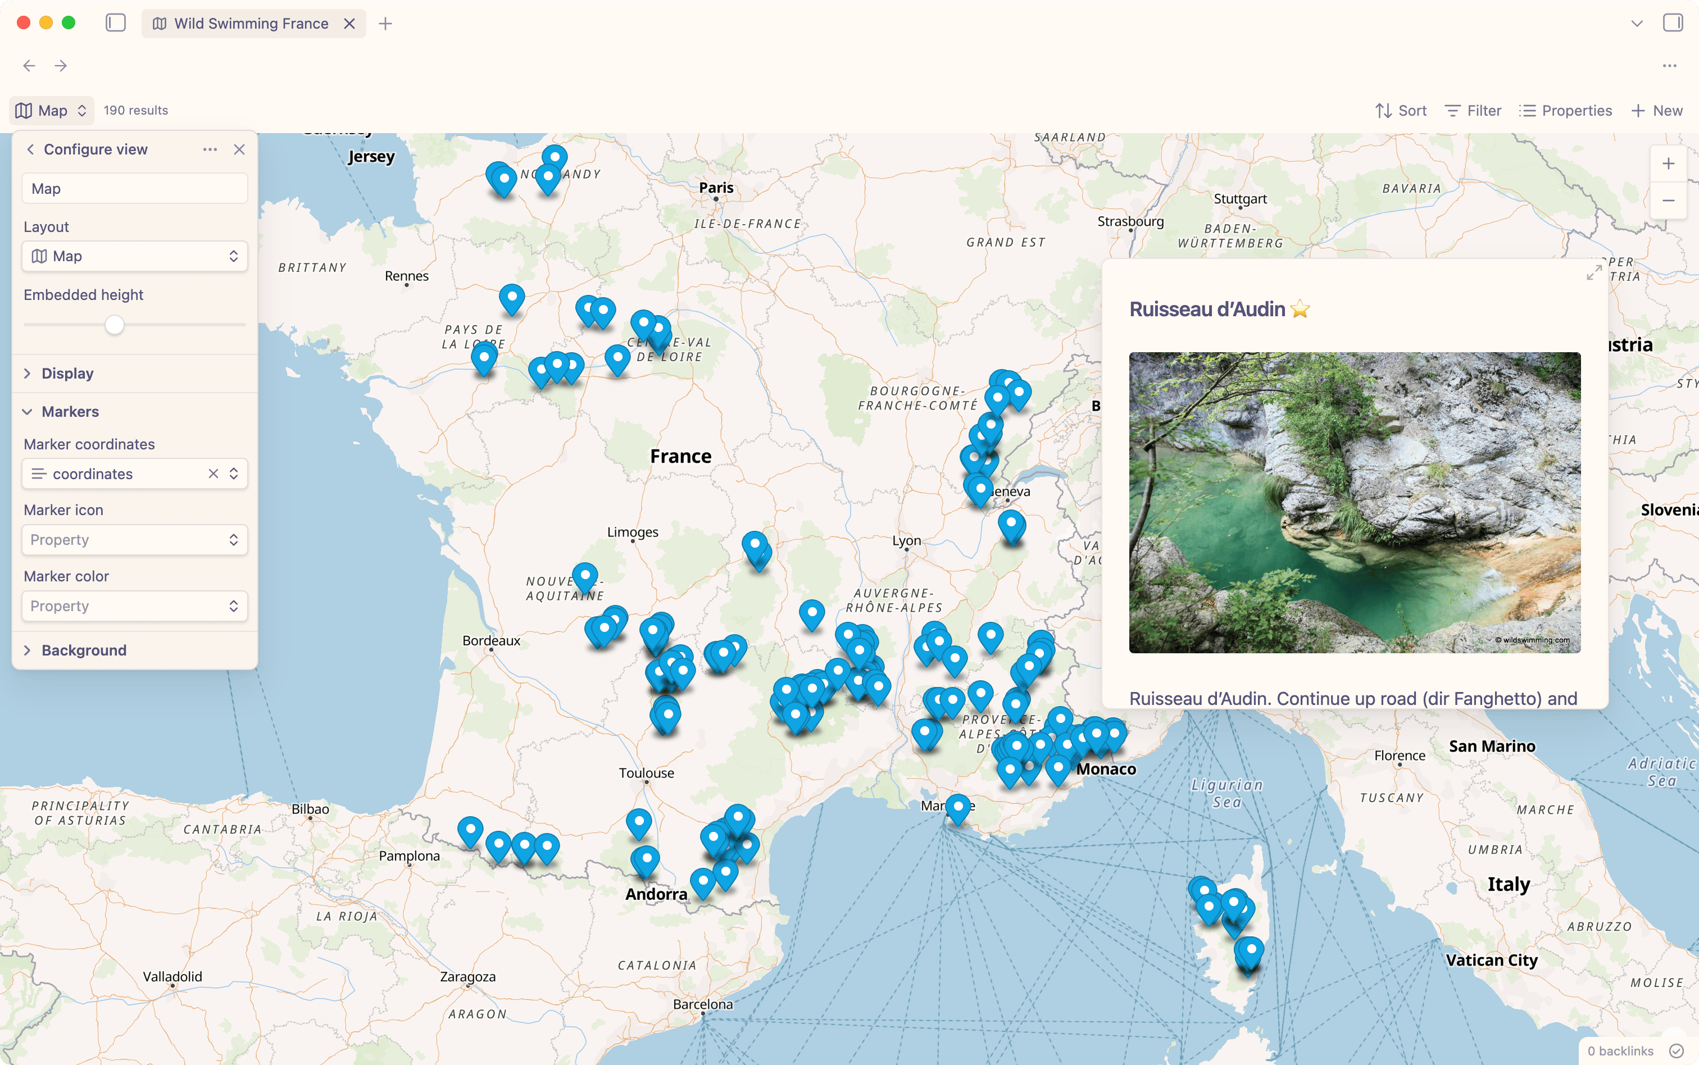Open the Layout Map dropdown
Viewport: 1699px width, 1065px height.
pos(134,256)
